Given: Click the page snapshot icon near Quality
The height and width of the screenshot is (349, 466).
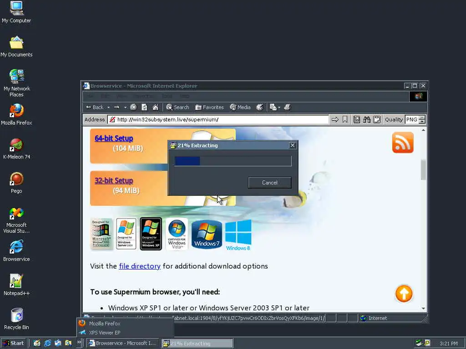Looking at the screenshot, I should pos(357,120).
